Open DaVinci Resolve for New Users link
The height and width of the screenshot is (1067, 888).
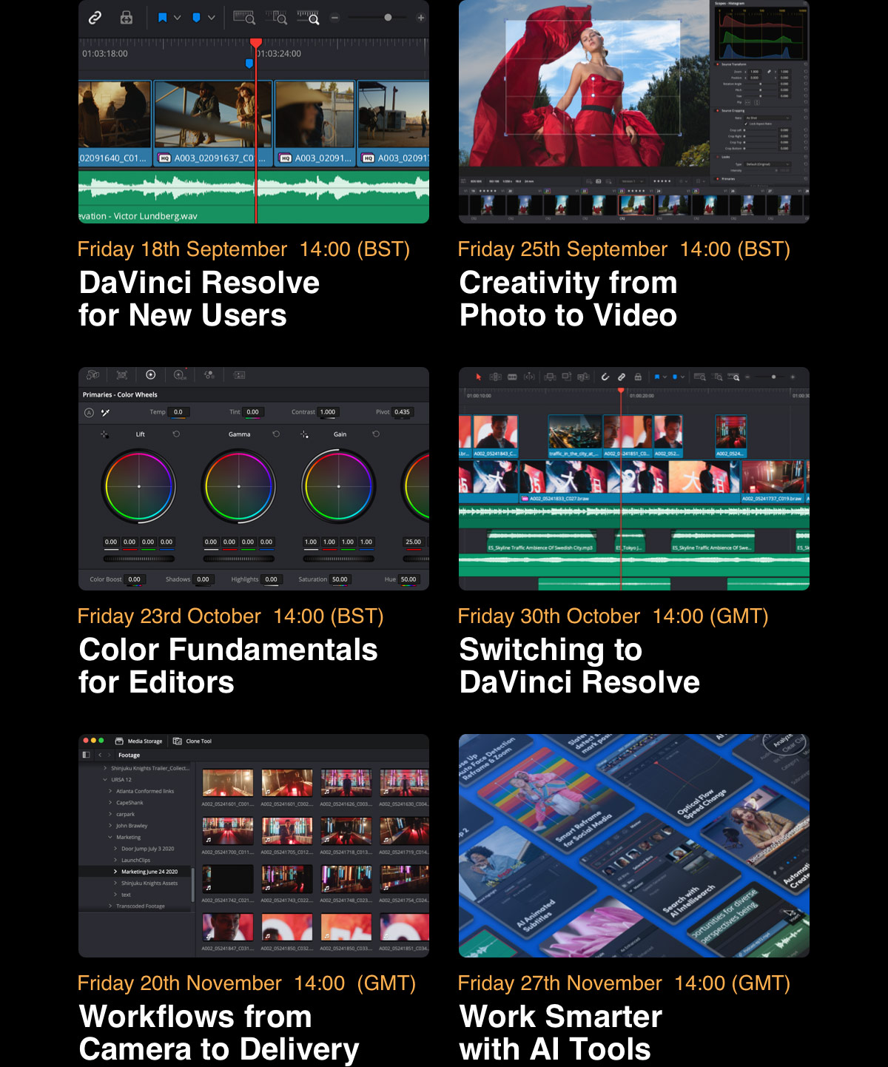coord(199,299)
